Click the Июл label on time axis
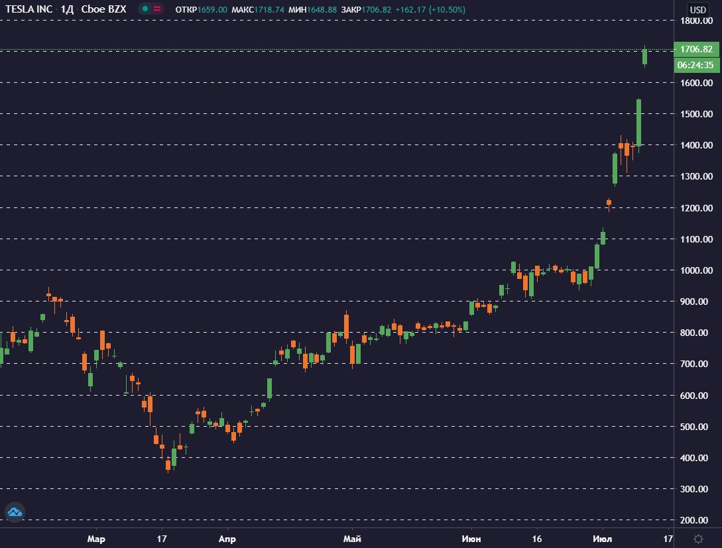The height and width of the screenshot is (548, 722). point(602,539)
